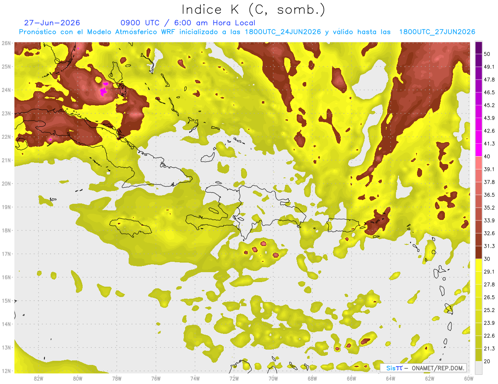Click the '39.1' colorbar label
Viewport: 498px width, 384px height.
(489, 169)
